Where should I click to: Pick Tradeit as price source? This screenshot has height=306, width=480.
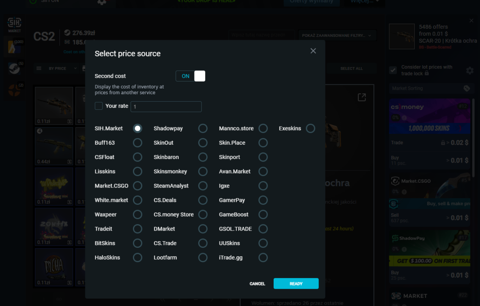tap(137, 229)
